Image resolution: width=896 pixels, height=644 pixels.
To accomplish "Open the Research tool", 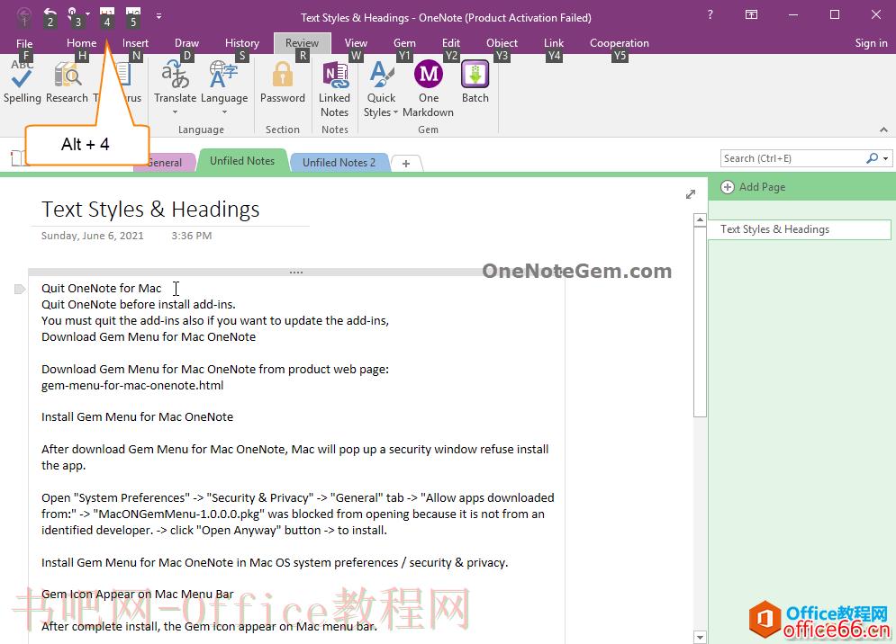I will [67, 83].
